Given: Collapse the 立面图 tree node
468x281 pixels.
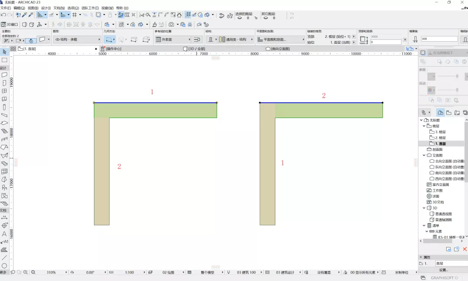Looking at the screenshot, I should [x=424, y=155].
